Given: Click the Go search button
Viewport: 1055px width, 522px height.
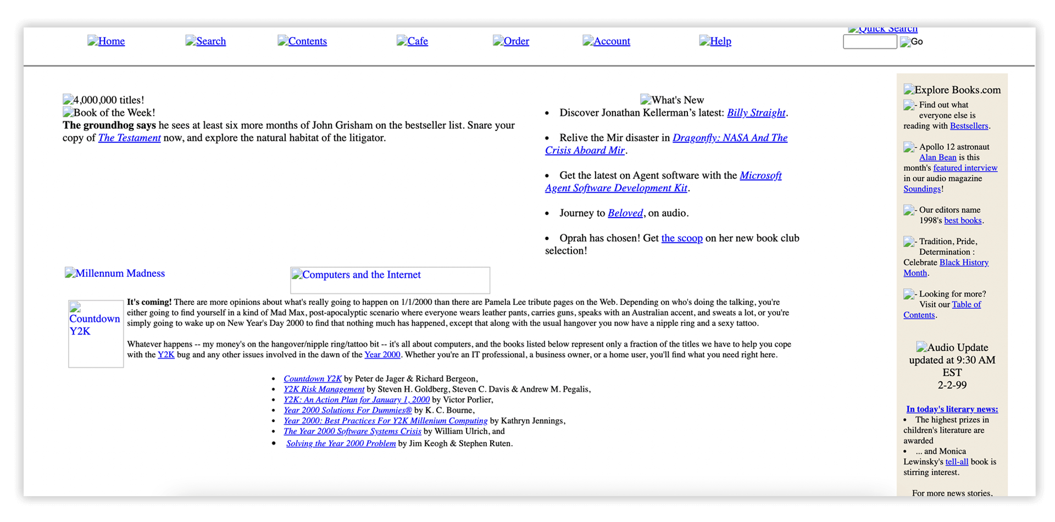Looking at the screenshot, I should tap(911, 42).
